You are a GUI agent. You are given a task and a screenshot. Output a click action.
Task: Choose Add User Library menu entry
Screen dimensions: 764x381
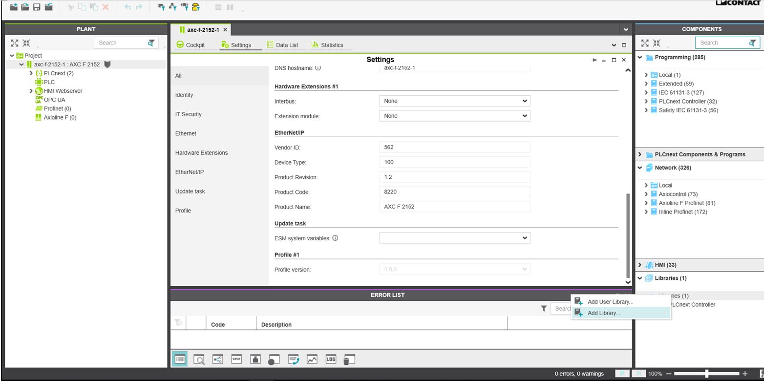pos(621,302)
